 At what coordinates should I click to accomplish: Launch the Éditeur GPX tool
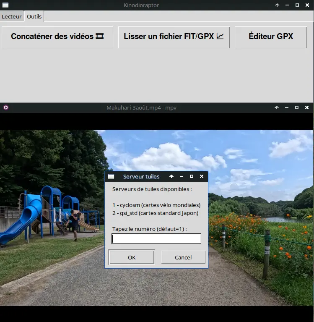(271, 37)
